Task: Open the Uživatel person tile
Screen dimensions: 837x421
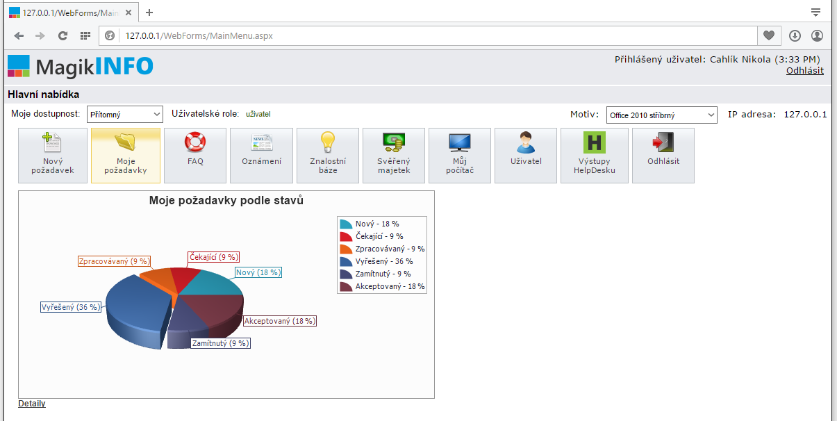Action: pyautogui.click(x=526, y=156)
